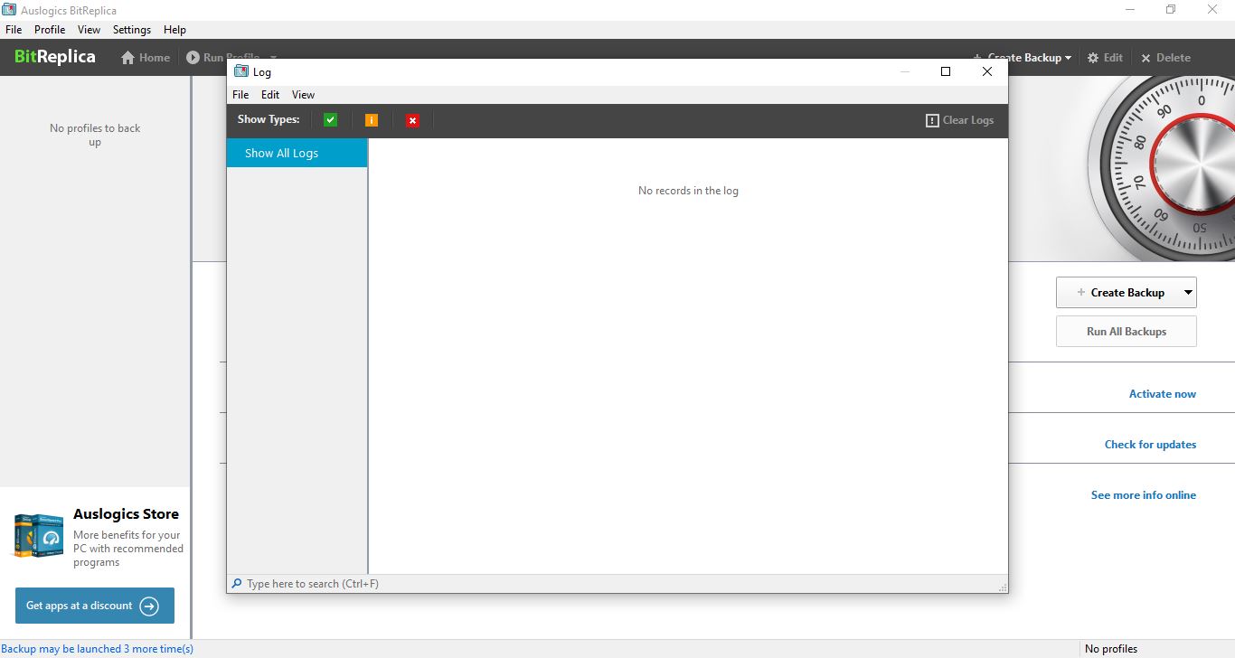Click the Auslogics Store heading
The image size is (1235, 658).
click(127, 514)
